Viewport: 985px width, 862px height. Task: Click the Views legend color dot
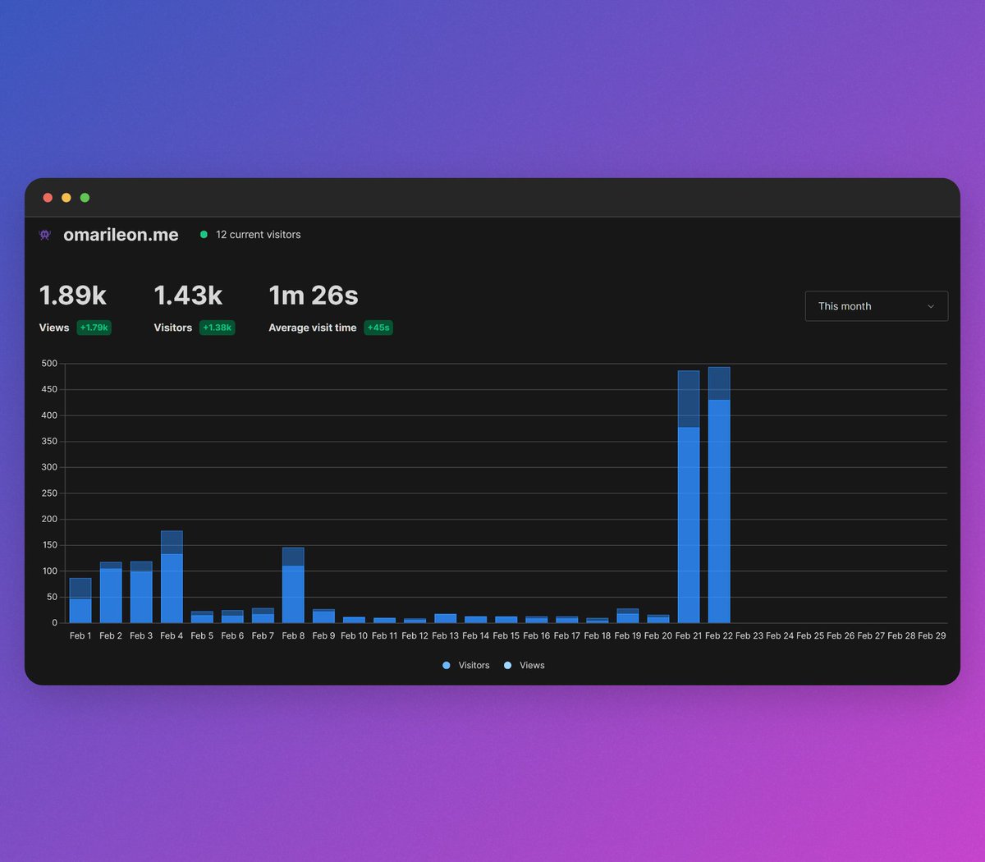pyautogui.click(x=507, y=666)
